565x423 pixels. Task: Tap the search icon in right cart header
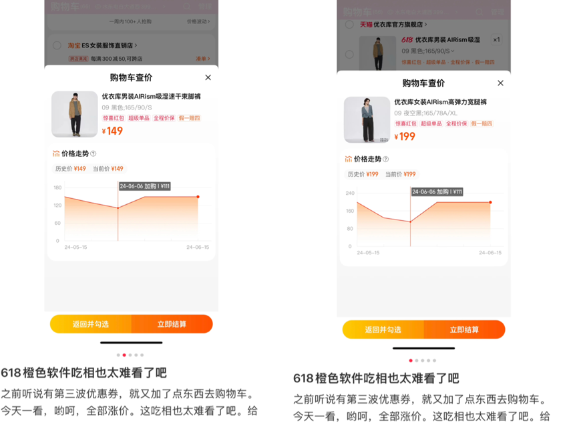click(x=480, y=12)
